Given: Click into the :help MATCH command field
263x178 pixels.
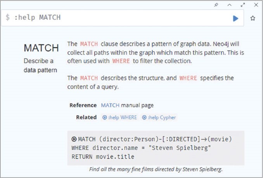Looking at the screenshot, I should coord(116,18).
